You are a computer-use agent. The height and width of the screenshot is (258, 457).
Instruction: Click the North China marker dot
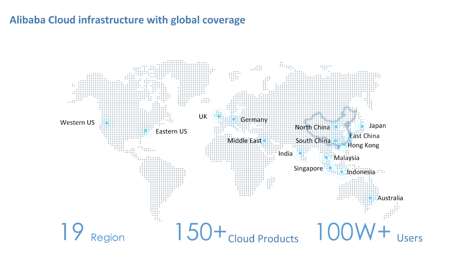(x=336, y=127)
